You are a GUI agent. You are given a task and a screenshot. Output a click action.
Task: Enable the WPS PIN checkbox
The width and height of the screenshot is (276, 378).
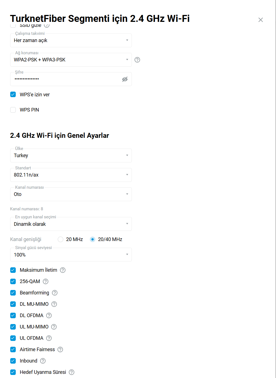pos(13,110)
